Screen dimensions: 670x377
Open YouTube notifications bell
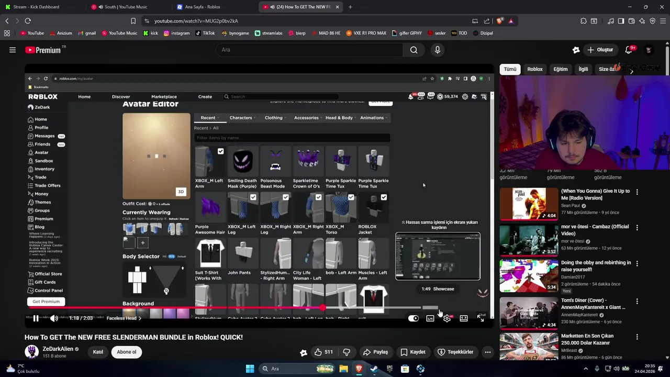pyautogui.click(x=629, y=50)
